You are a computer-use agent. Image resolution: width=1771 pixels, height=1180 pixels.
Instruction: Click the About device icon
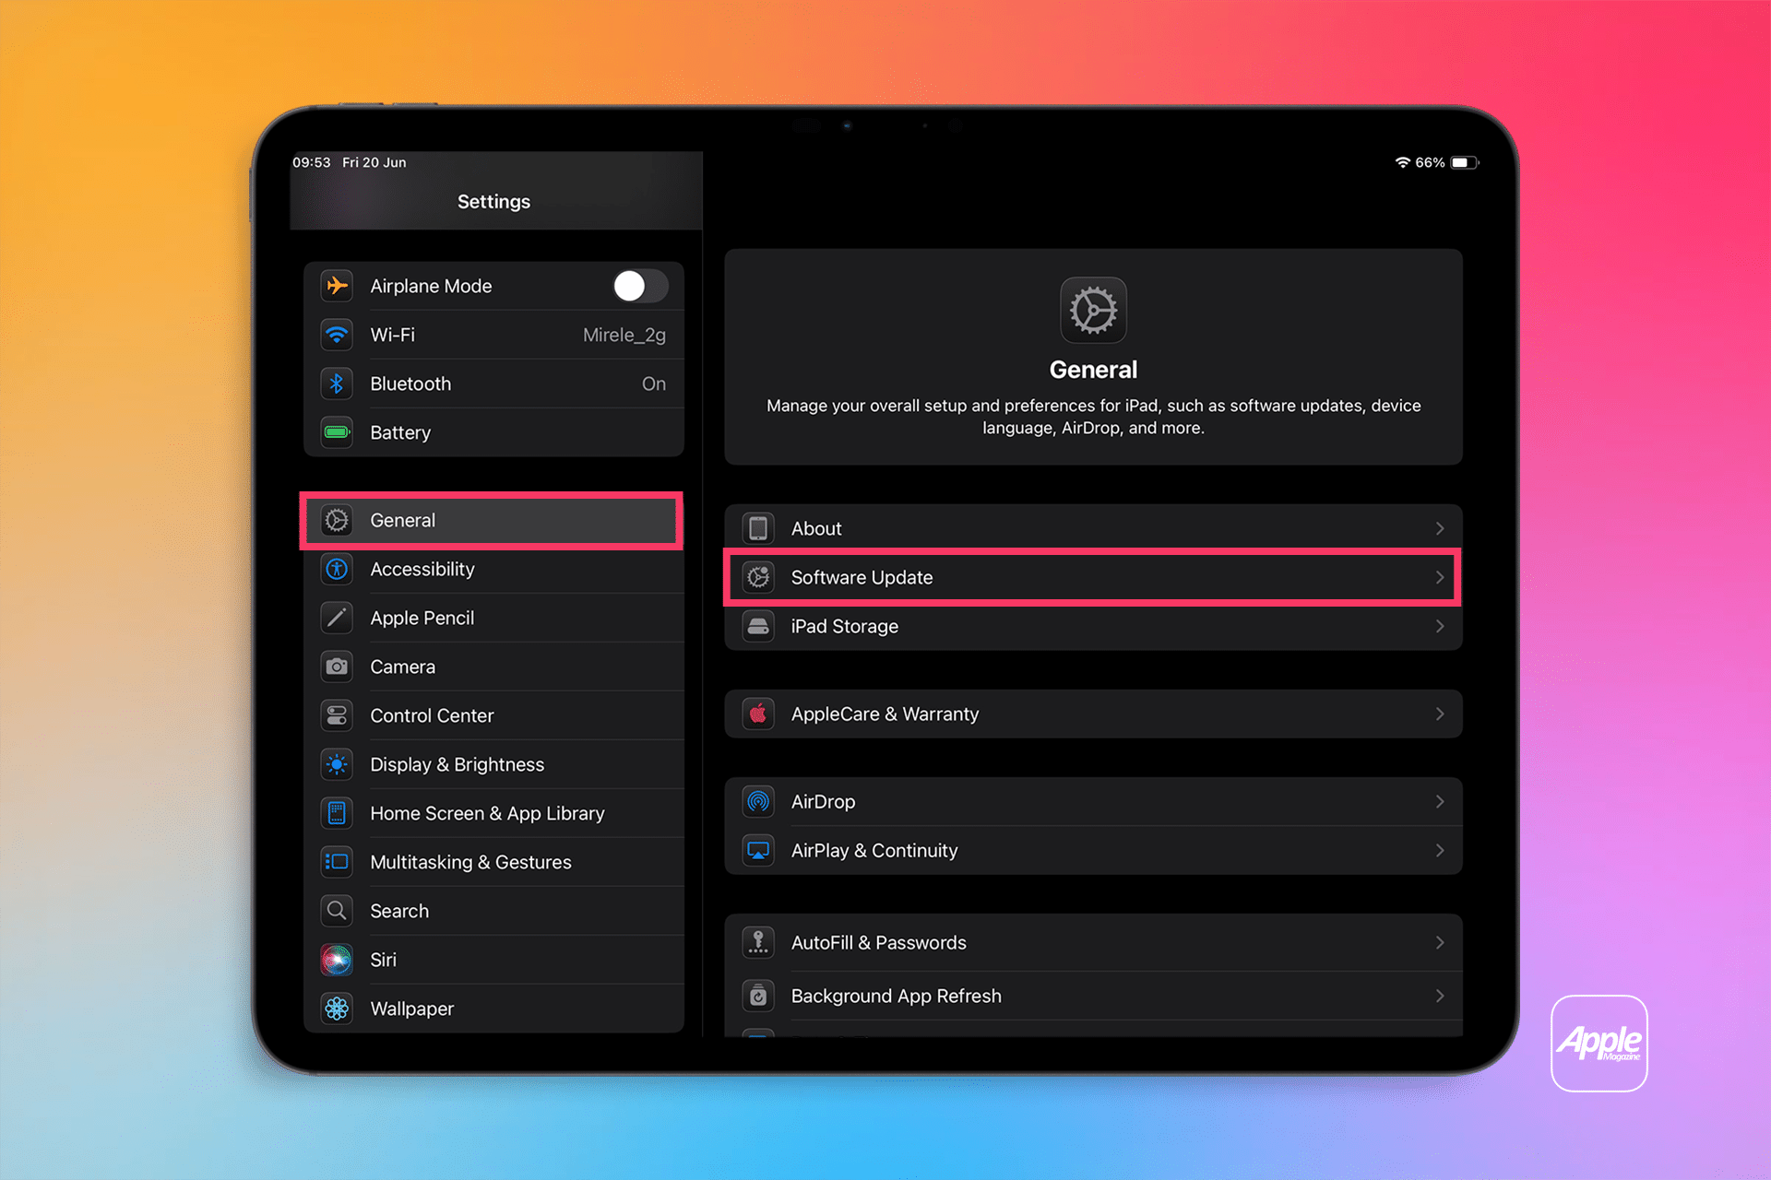(x=758, y=528)
